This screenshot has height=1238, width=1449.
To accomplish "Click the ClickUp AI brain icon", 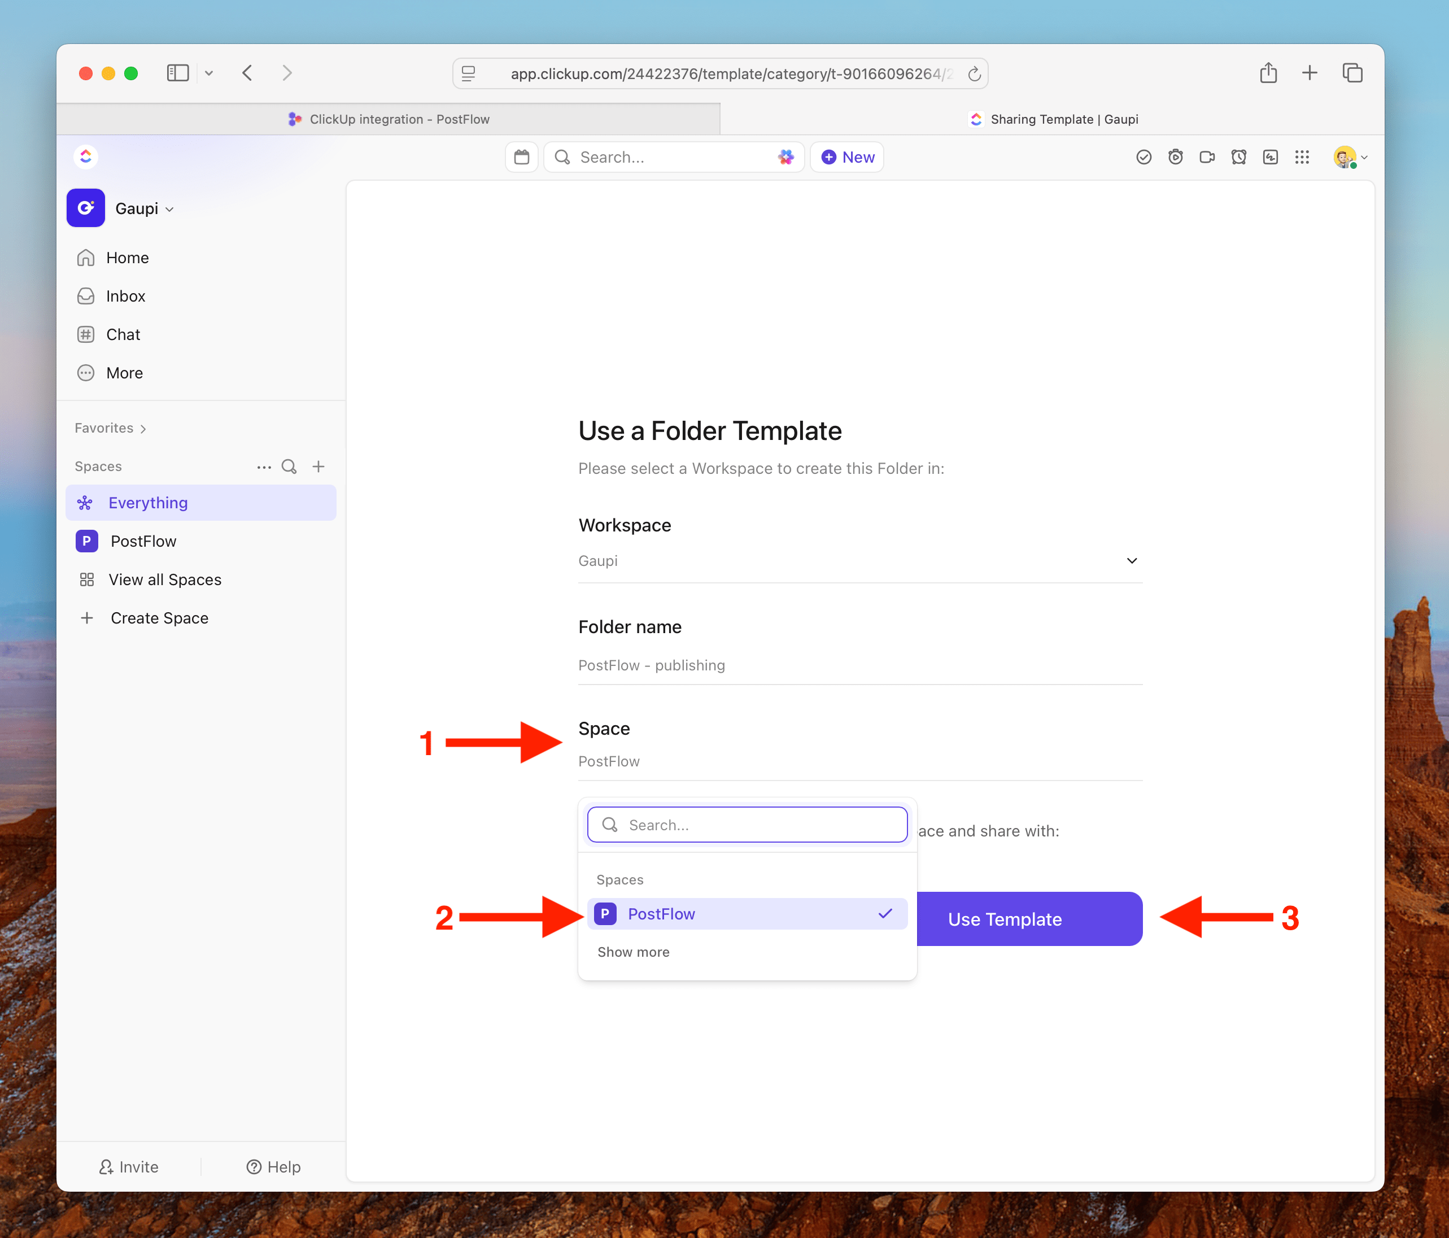I will click(x=786, y=156).
